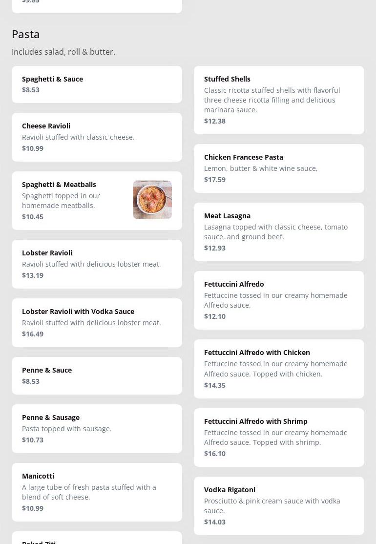Click the Spaghetti & Meatballs item title
The width and height of the screenshot is (376, 544).
[59, 184]
